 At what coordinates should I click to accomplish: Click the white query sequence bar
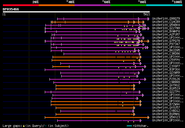click(76, 12)
